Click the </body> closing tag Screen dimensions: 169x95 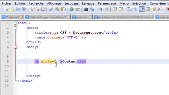coord(34,76)
